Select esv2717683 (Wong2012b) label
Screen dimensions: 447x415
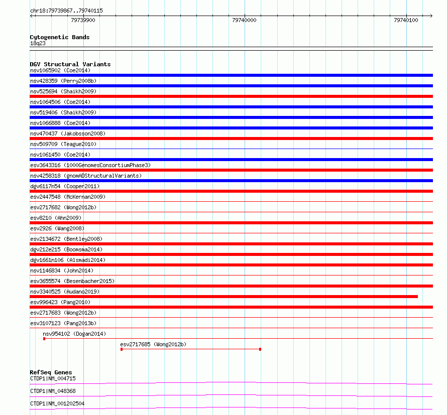[x=63, y=313]
